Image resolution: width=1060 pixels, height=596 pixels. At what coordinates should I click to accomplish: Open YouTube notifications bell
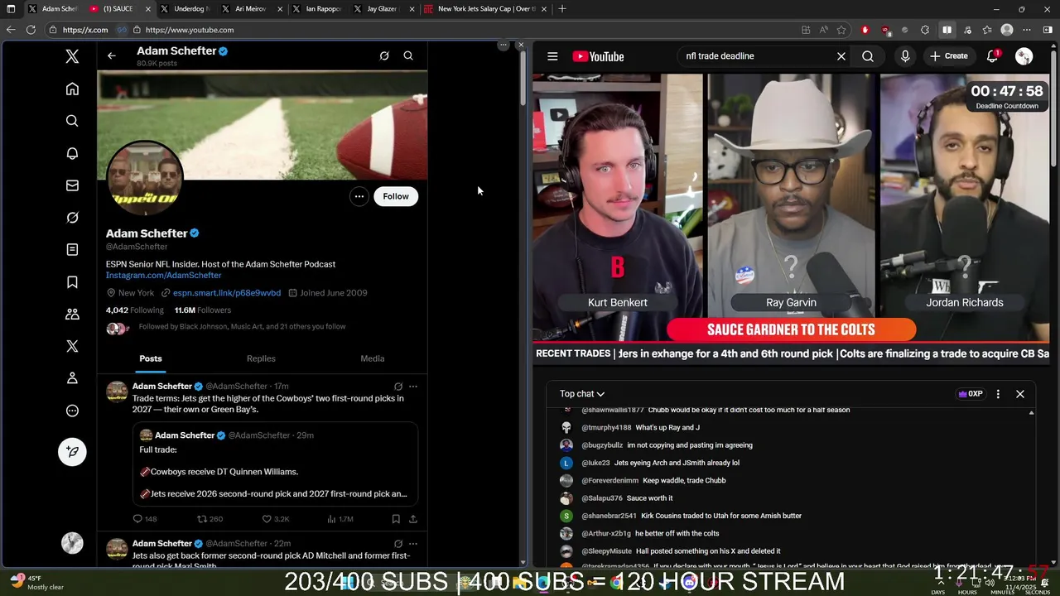(992, 56)
